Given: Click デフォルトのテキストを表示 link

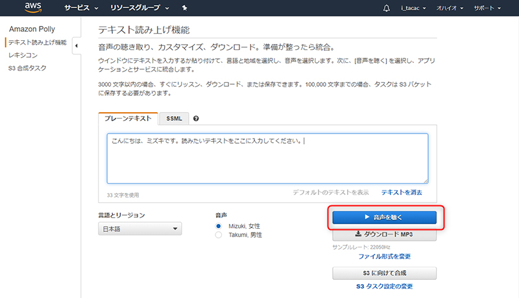Looking at the screenshot, I should (331, 192).
